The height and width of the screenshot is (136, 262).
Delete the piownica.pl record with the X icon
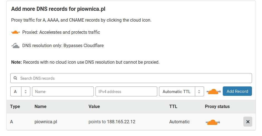(248, 122)
